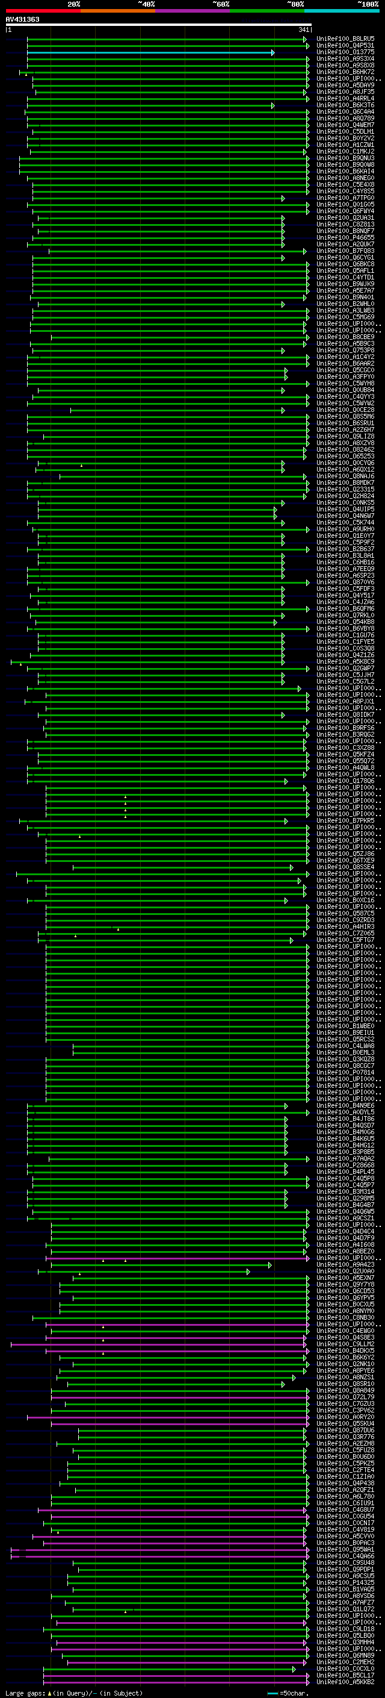Click hit label UniRef100_A4RRL4
This screenshot has height=1698, width=385.
pyautogui.click(x=345, y=99)
